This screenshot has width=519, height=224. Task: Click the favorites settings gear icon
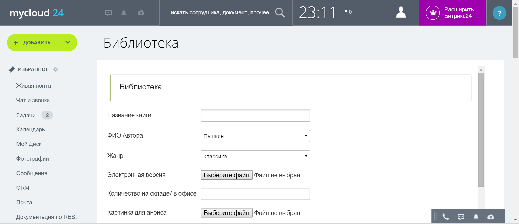click(x=56, y=69)
